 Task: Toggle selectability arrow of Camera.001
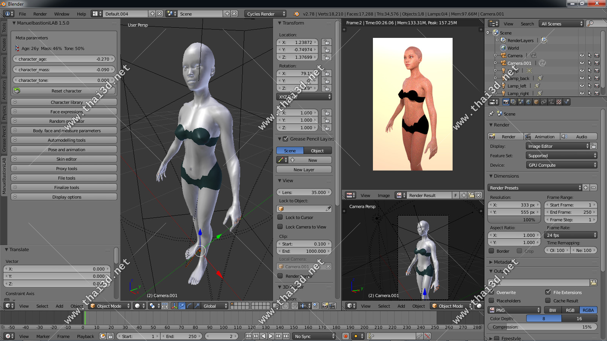pyautogui.click(x=590, y=63)
